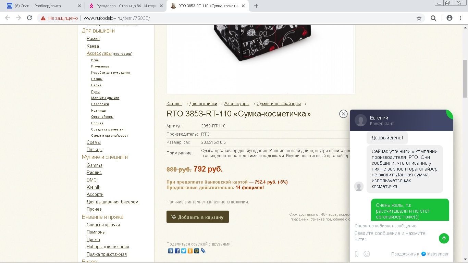Reload the page in the browser
The width and height of the screenshot is (468, 263).
29,18
